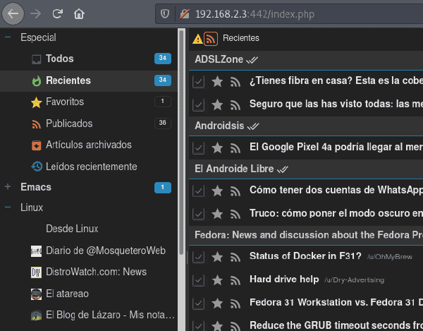This screenshot has width=423, height=331.
Task: Click the orange RSS feed icon beside Recientes
Action: coord(211,39)
